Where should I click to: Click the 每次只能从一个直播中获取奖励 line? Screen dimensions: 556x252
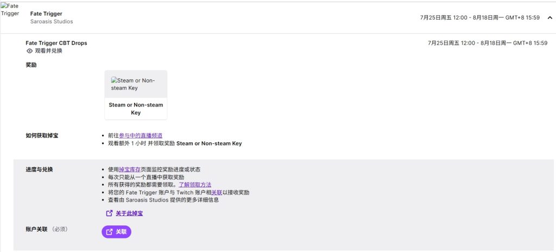click(146, 177)
